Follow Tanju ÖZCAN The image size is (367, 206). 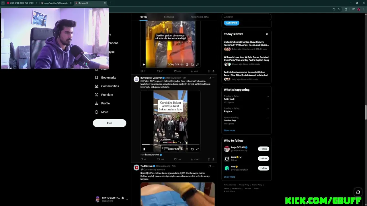click(x=263, y=149)
